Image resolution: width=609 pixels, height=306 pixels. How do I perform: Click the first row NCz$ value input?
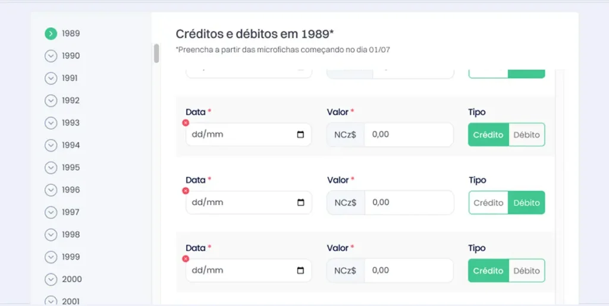(408, 135)
